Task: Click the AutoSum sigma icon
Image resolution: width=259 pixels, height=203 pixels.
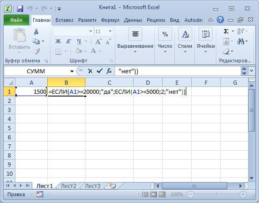Action: (226, 31)
